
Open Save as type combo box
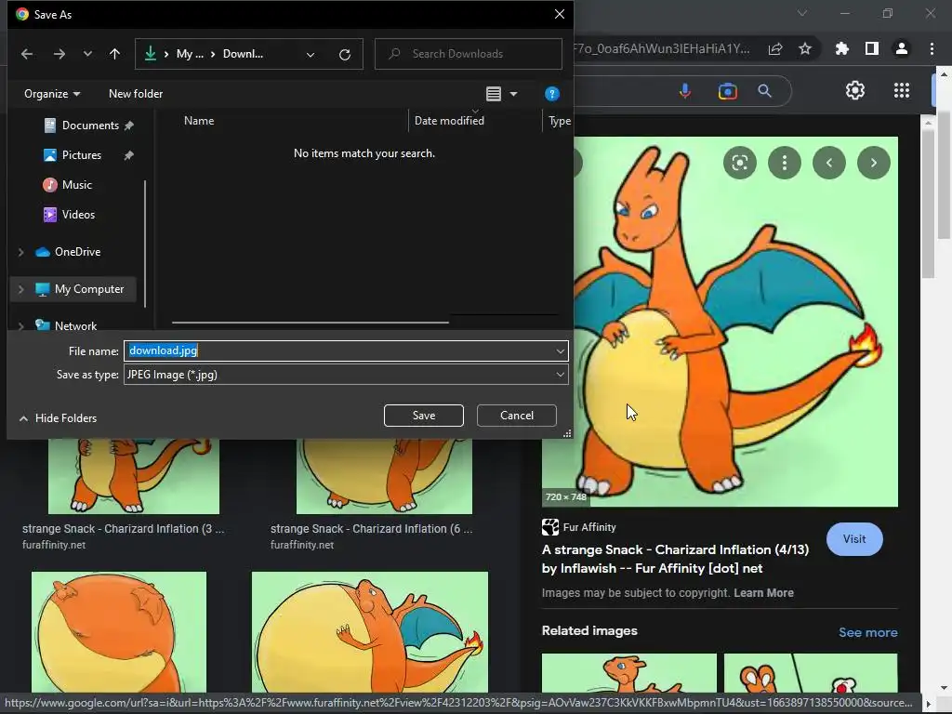tap(346, 375)
